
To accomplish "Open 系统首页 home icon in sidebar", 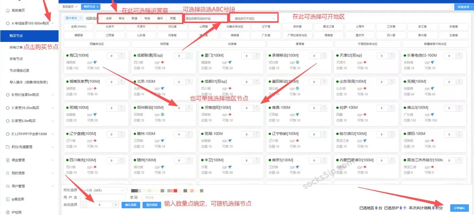I will pyautogui.click(x=8, y=10).
